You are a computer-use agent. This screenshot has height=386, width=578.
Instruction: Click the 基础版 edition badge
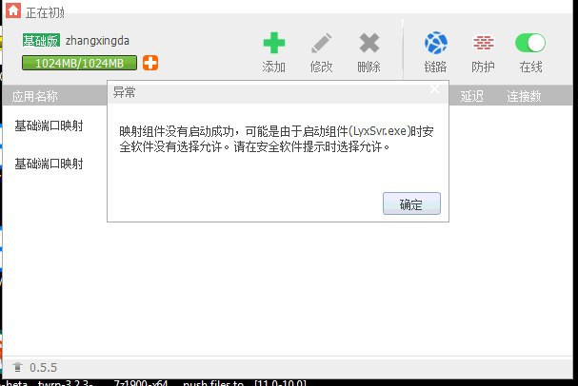[x=41, y=41]
